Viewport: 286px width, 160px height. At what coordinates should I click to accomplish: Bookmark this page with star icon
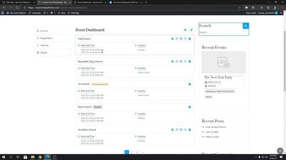[240, 8]
